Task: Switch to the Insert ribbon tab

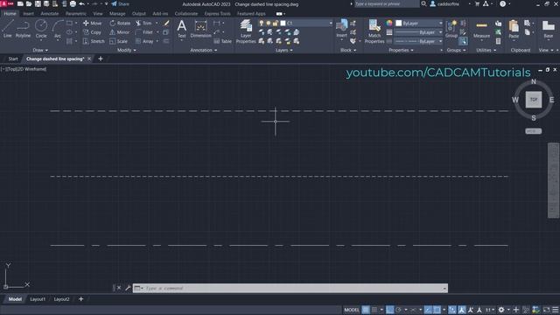Action: click(x=28, y=14)
